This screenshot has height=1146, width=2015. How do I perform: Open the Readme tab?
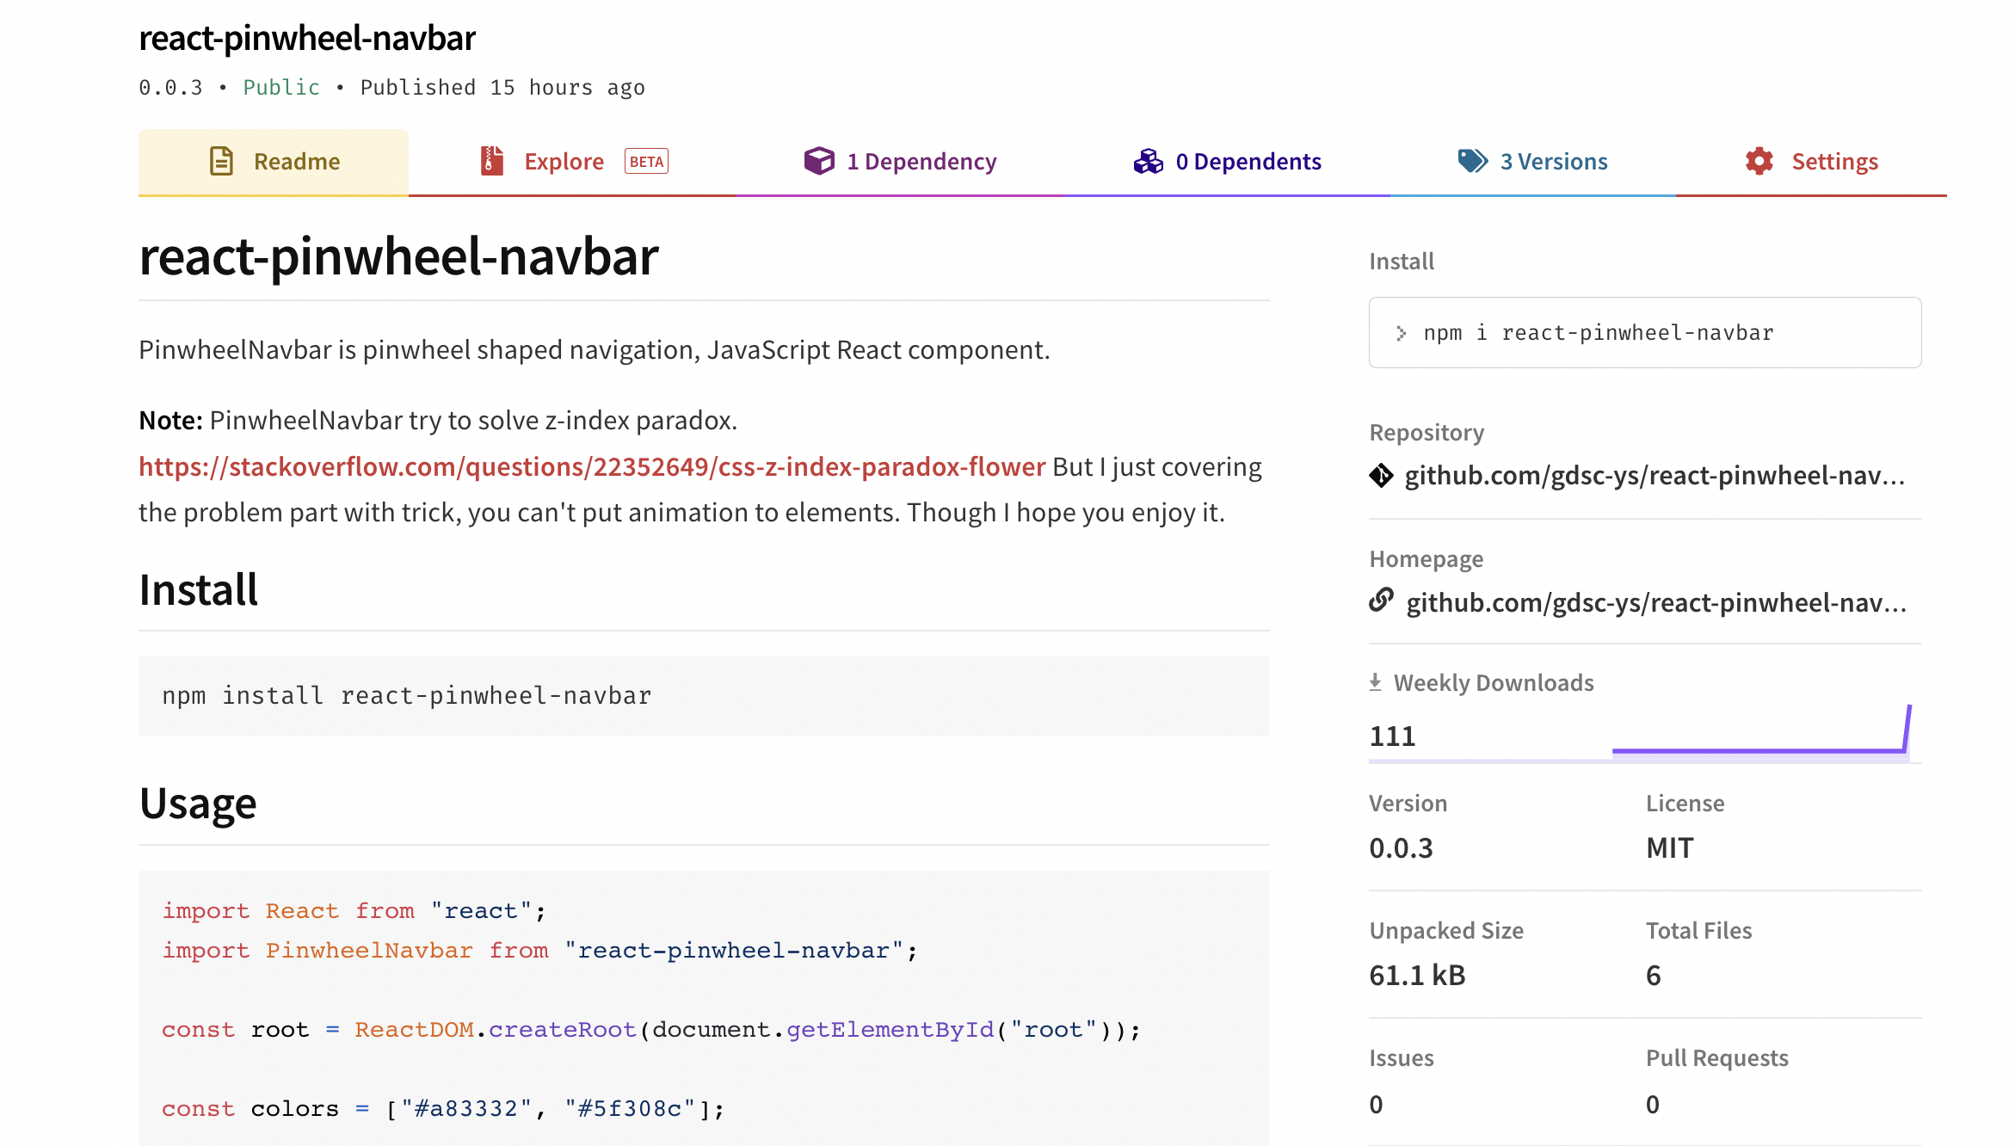274,162
